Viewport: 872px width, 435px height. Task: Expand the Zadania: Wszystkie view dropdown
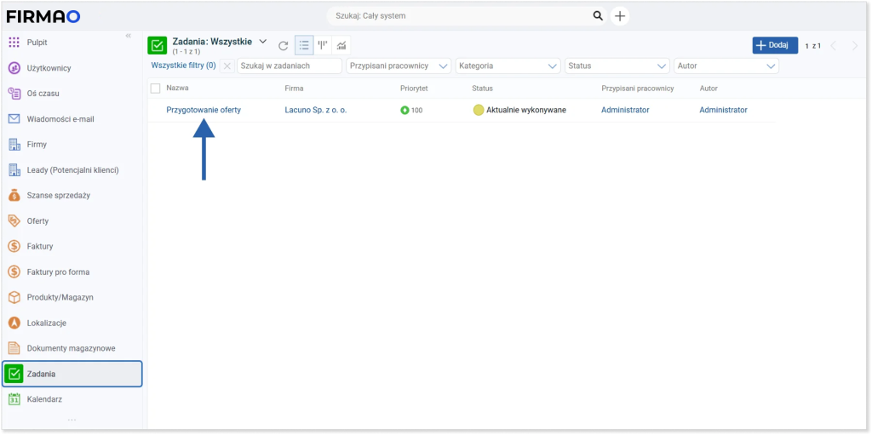[262, 42]
